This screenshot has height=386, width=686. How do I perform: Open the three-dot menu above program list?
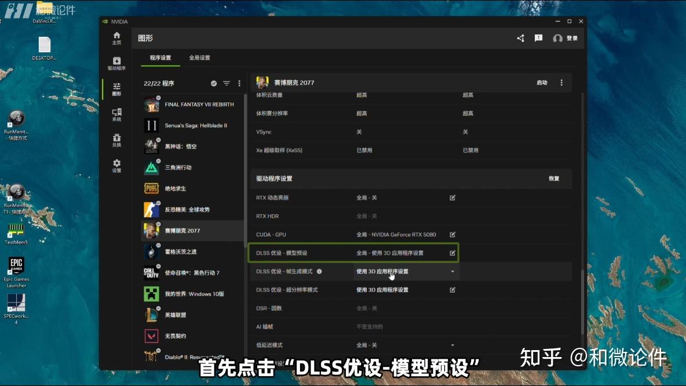coord(239,83)
